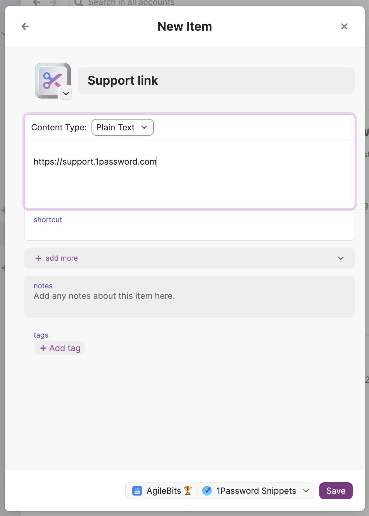Click the 1Password Snippets vault icon
This screenshot has width=369, height=516.
point(207,491)
